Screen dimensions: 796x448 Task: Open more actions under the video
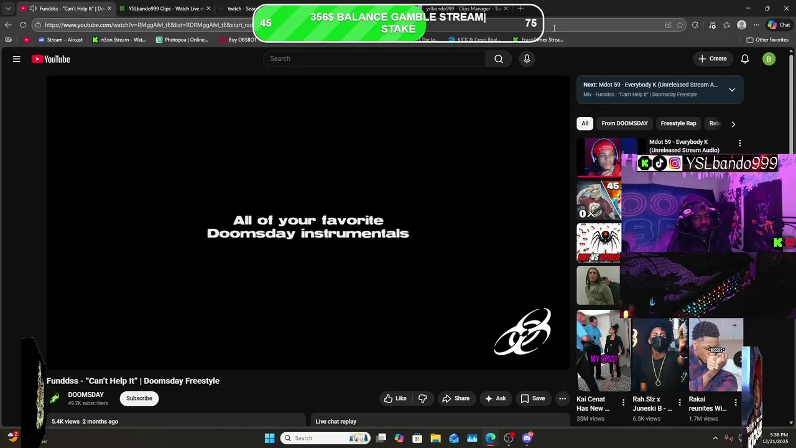pos(562,398)
